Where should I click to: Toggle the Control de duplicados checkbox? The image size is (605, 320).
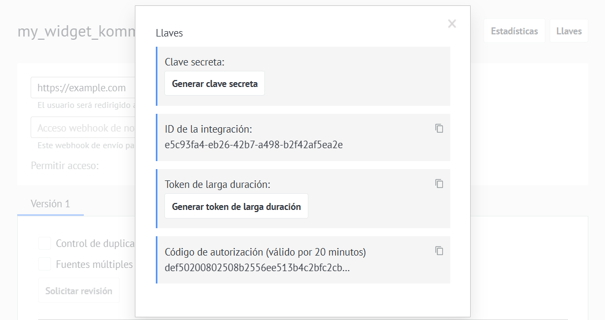pyautogui.click(x=45, y=243)
